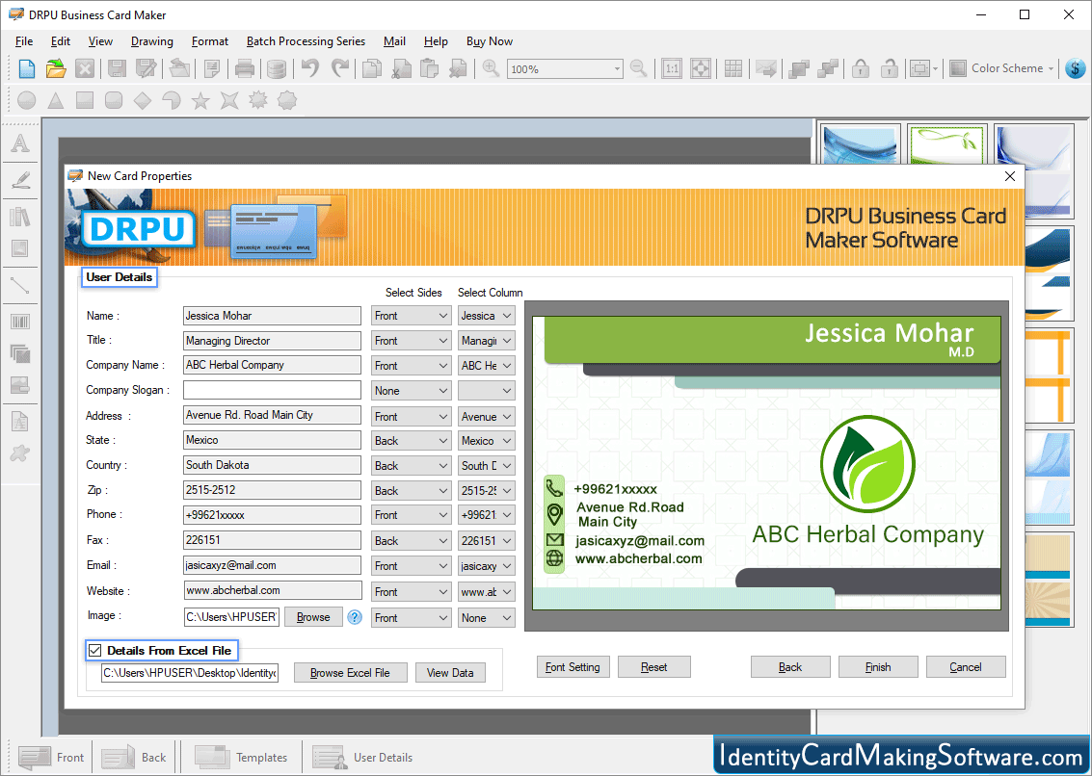This screenshot has width=1092, height=776.
Task: Click the Font Setting button
Action: pyautogui.click(x=573, y=667)
